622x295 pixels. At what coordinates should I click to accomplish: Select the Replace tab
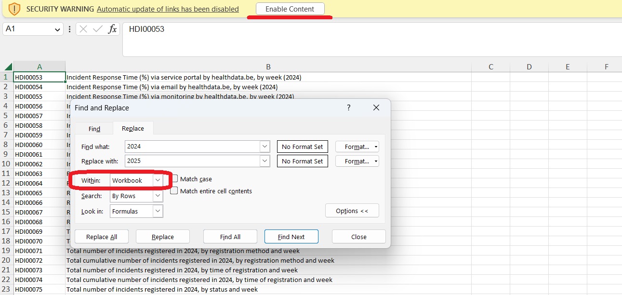(133, 129)
